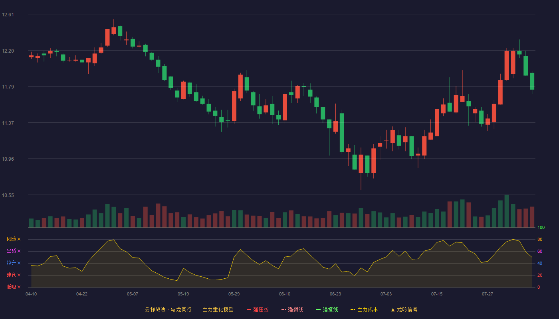
Task: Click the 风险区 zone label
Action: [x=14, y=239]
